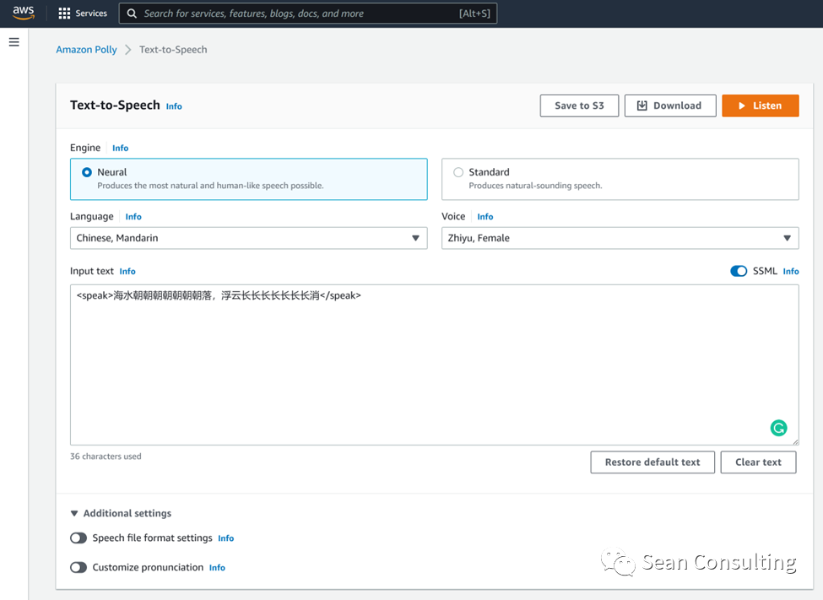This screenshot has height=600, width=823.
Task: Open Info link next to Text-to-Speech title
Action: click(x=174, y=106)
